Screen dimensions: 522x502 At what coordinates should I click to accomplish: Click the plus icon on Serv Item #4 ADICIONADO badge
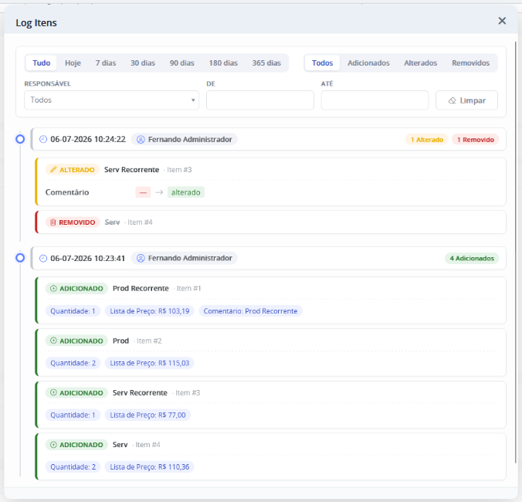tap(53, 445)
